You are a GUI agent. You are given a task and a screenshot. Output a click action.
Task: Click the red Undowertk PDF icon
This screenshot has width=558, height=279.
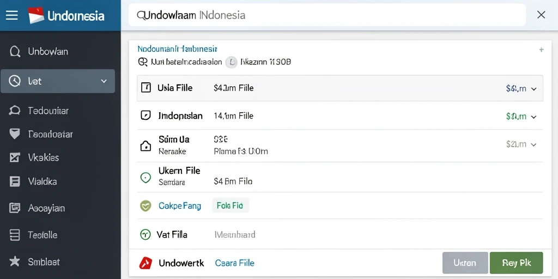[145, 263]
